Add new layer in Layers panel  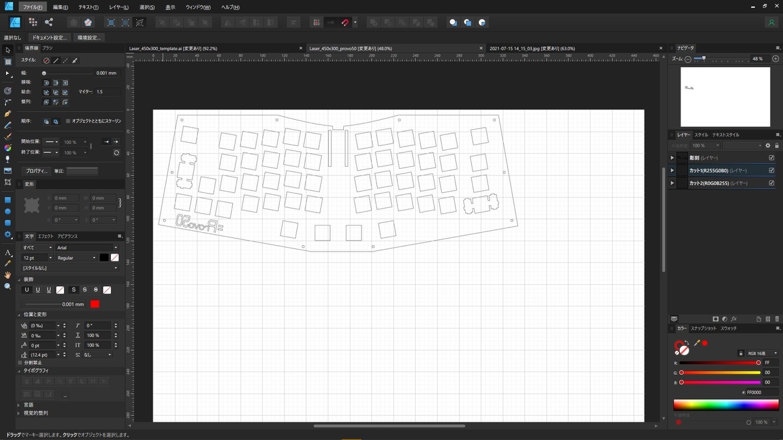point(759,319)
